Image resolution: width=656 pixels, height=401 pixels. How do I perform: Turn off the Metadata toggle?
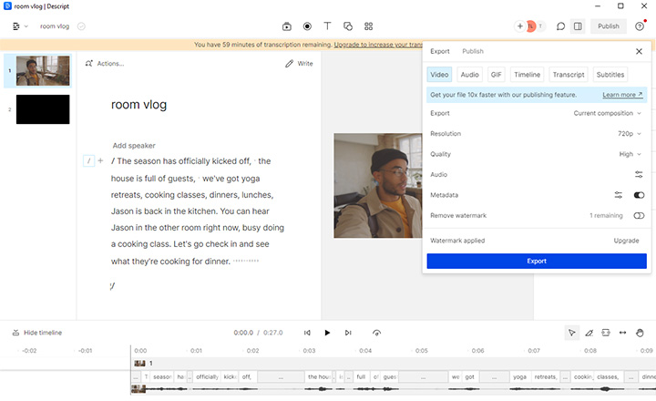coord(639,195)
